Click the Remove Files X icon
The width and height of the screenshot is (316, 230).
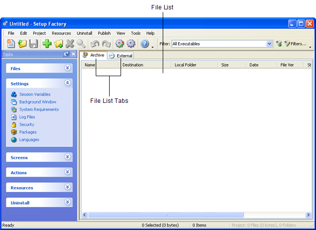70,44
